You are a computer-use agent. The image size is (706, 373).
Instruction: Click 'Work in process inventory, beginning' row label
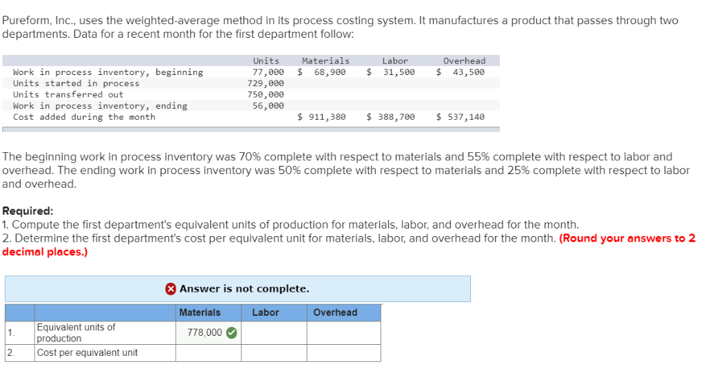[x=108, y=72]
